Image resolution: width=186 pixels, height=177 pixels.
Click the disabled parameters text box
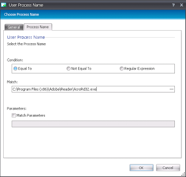[x=93, y=124]
